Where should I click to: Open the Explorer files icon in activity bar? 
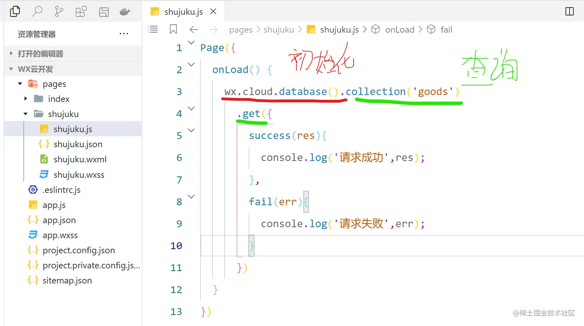(15, 12)
